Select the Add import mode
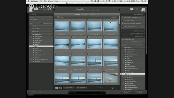174x98 pixels. pyautogui.click(x=97, y=9)
